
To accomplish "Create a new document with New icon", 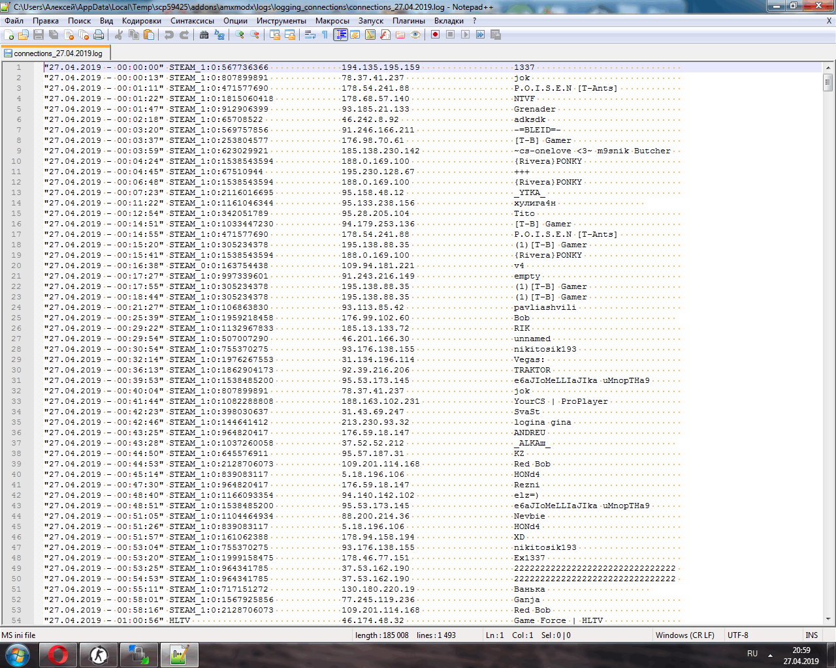I will [9, 35].
